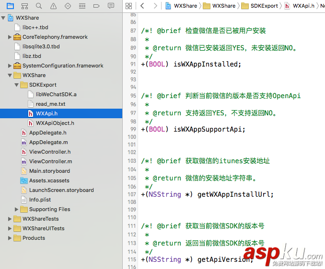Open the Report navigator speech icon
325x269 pixels.
tap(111, 6)
